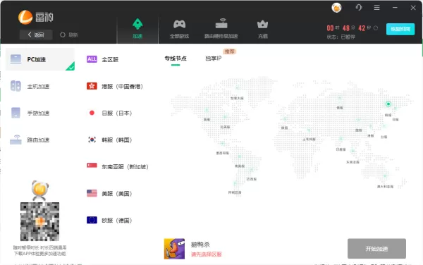Open the 全部游戏 gamepad tab
The height and width of the screenshot is (265, 423).
coord(179,29)
